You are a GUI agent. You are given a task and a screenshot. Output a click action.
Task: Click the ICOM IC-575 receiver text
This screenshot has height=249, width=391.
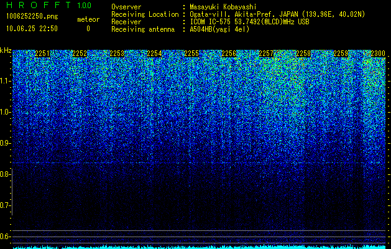point(249,22)
